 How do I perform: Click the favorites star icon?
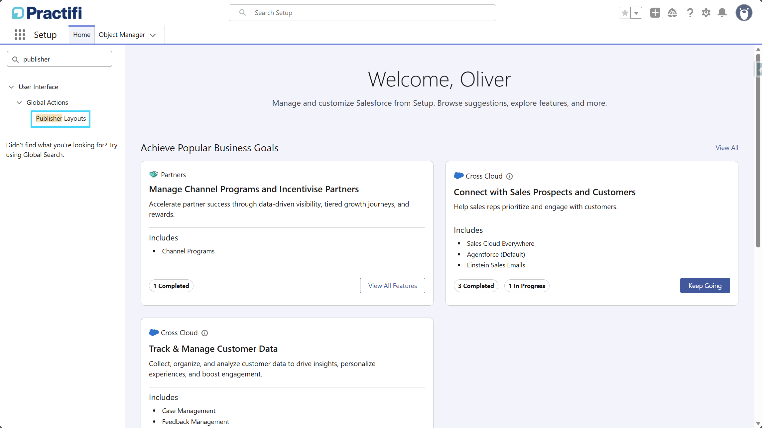click(x=625, y=13)
